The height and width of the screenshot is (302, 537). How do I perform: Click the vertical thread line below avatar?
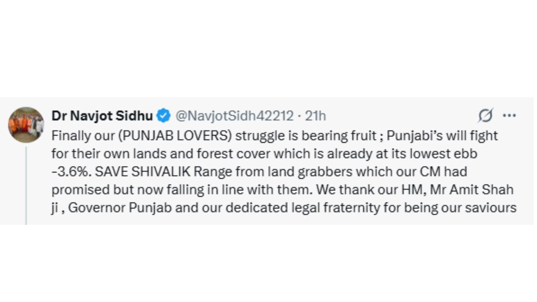(26, 185)
